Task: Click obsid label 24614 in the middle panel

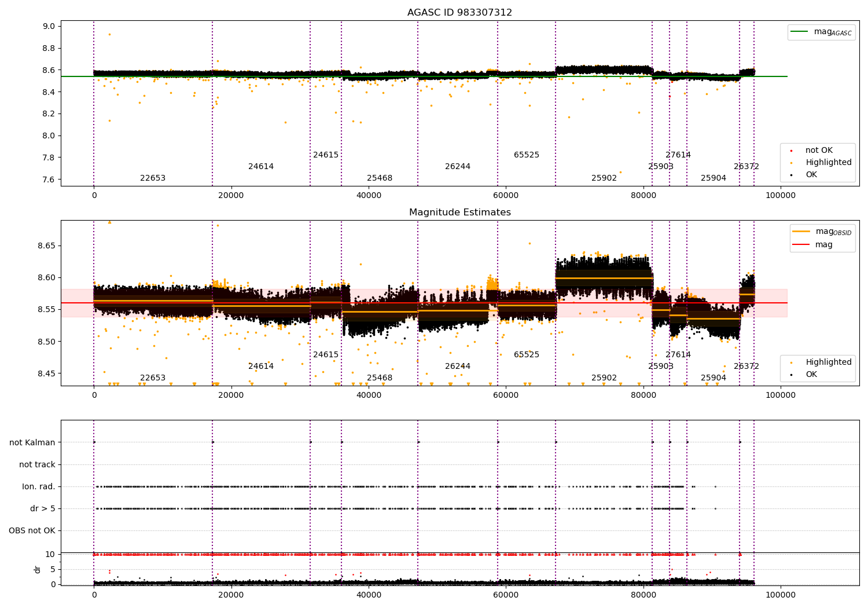Action: click(261, 367)
